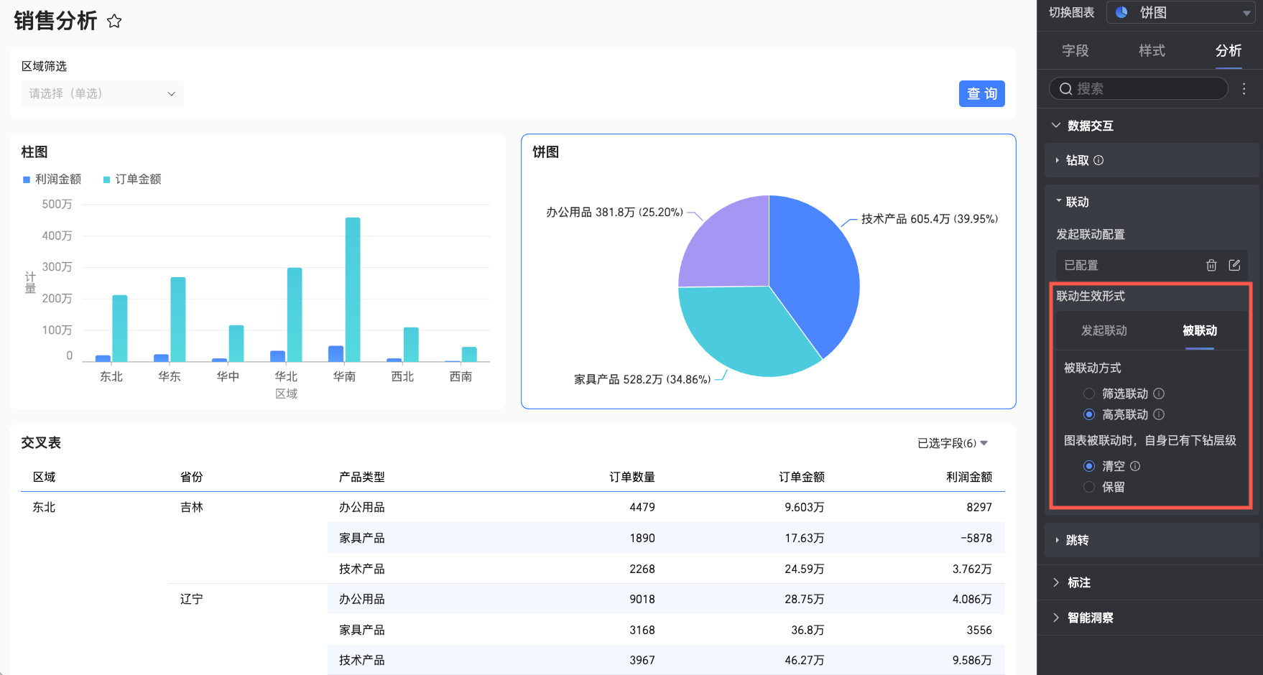1263x675 pixels.
Task: Click the cell value 4479
Action: pyautogui.click(x=642, y=507)
